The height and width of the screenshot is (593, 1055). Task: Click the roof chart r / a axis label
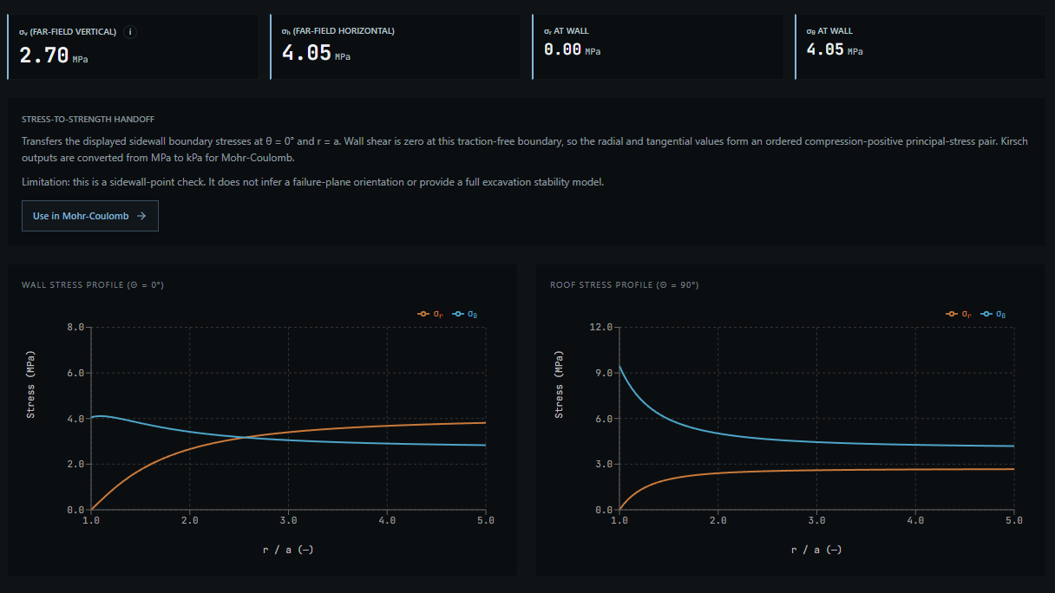point(816,550)
